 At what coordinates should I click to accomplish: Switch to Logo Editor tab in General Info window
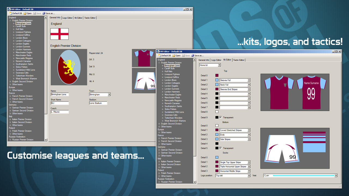point(67,18)
